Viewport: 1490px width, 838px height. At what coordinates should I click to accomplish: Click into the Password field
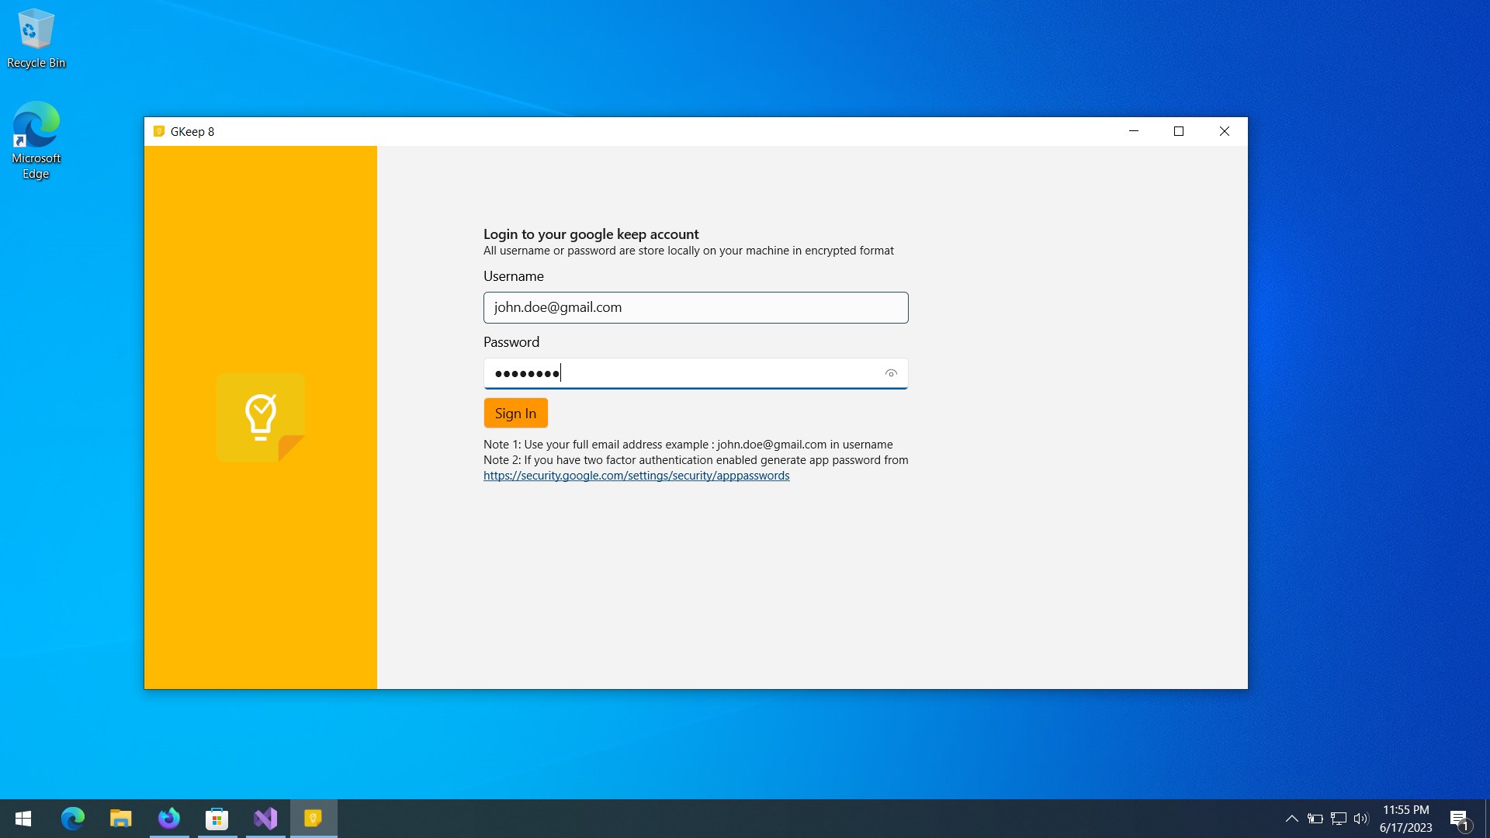[683, 374]
